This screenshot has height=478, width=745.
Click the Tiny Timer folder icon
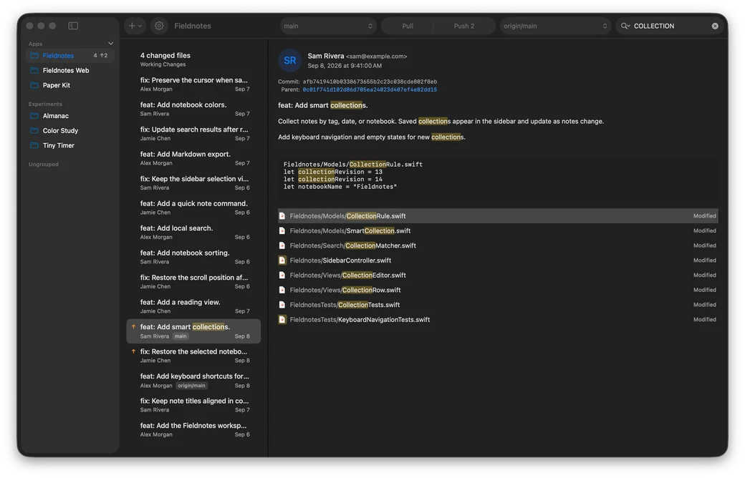[34, 145]
